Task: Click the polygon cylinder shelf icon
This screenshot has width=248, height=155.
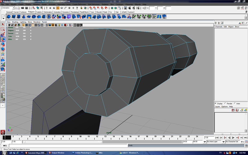Action: click(x=19, y=16)
